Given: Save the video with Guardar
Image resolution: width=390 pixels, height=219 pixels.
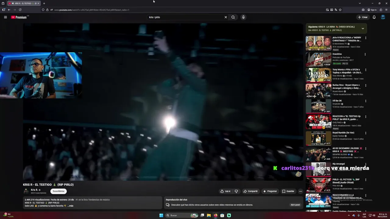Looking at the screenshot, I should click(288, 191).
